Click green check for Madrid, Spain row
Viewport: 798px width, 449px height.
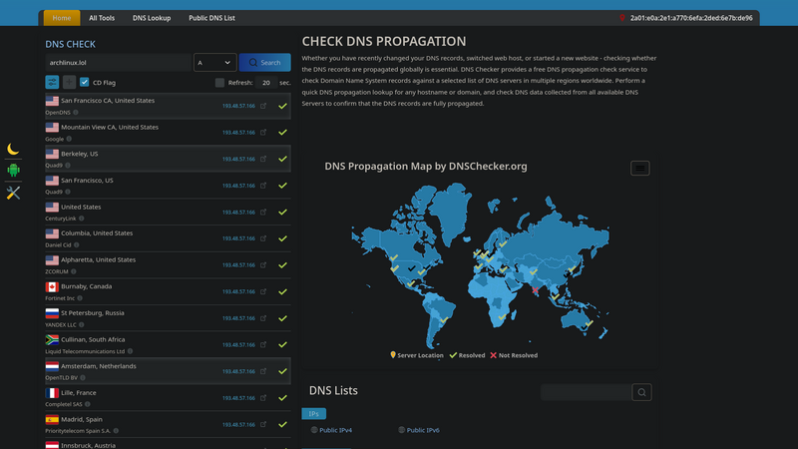282,425
